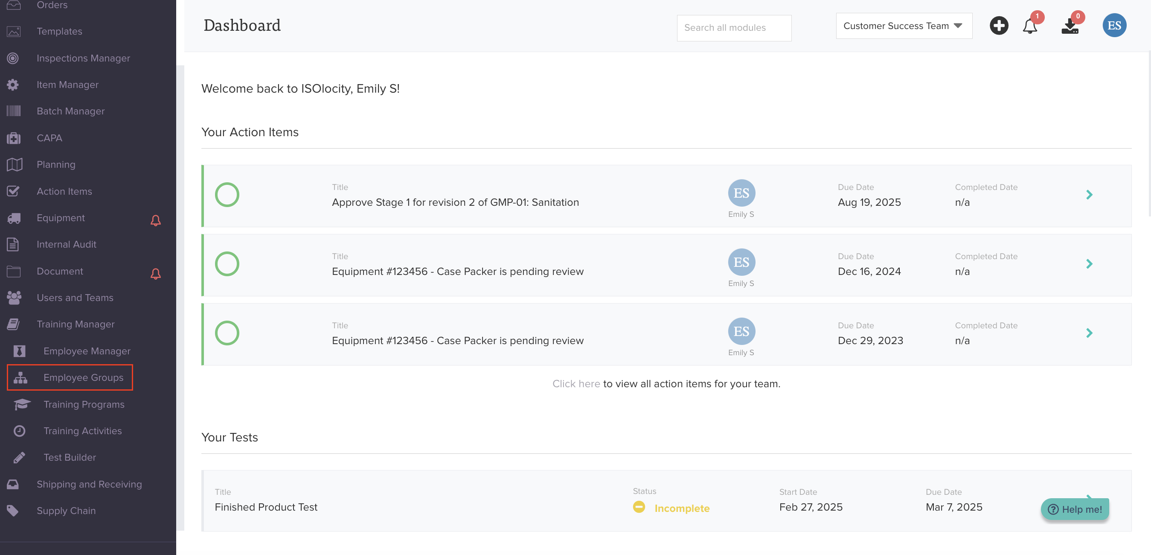
Task: Expand the Dec 16, 2024 action item chevron
Action: pos(1089,264)
